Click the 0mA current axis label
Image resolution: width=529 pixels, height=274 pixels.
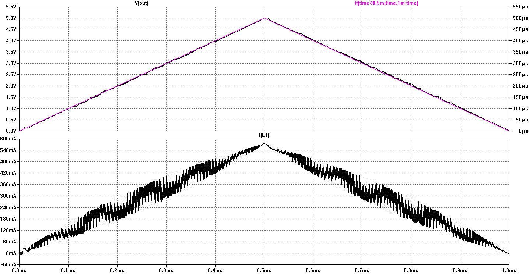[x=11, y=253]
